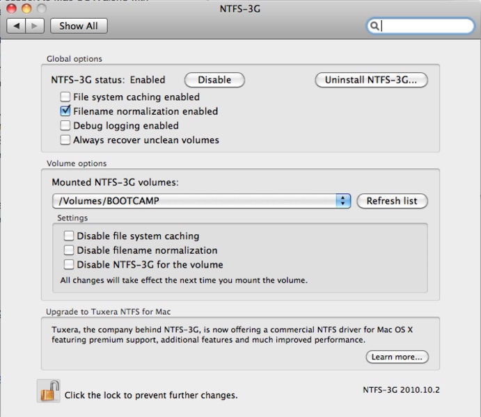Click Uninstall NTFS-3G button

point(371,80)
